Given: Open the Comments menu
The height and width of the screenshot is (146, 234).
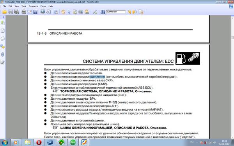Looking at the screenshot, I should (34, 6).
